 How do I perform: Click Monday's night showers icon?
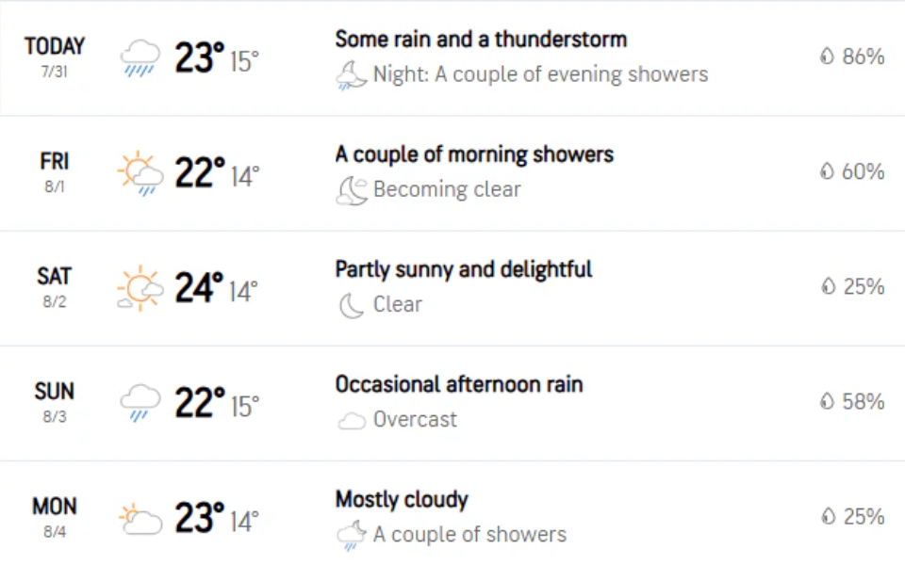[351, 535]
